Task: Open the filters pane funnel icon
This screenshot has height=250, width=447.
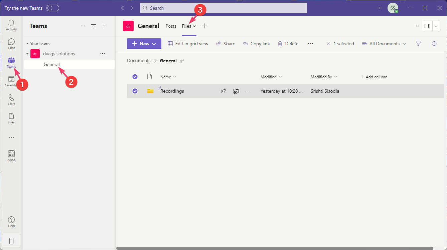Action: tap(418, 44)
